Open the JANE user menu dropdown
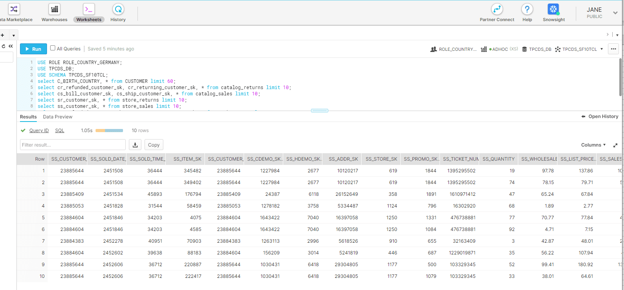This screenshot has width=624, height=290. [615, 13]
